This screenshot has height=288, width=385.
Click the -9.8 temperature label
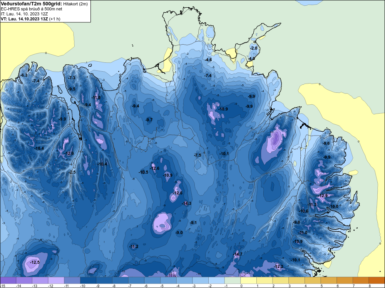coord(296,222)
